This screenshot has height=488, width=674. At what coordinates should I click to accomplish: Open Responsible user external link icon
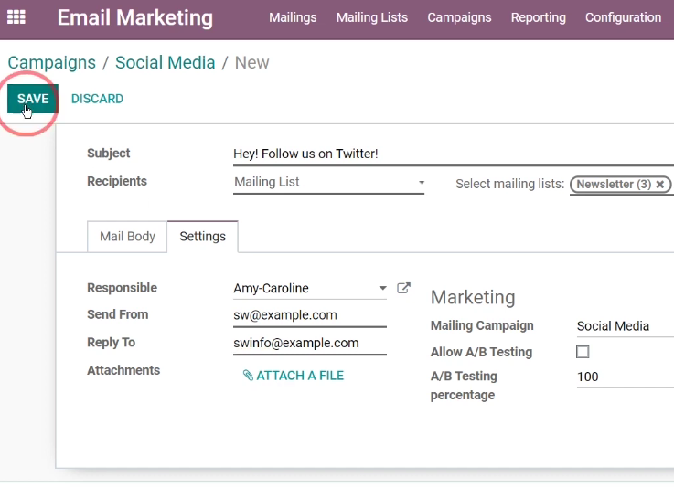click(x=403, y=288)
